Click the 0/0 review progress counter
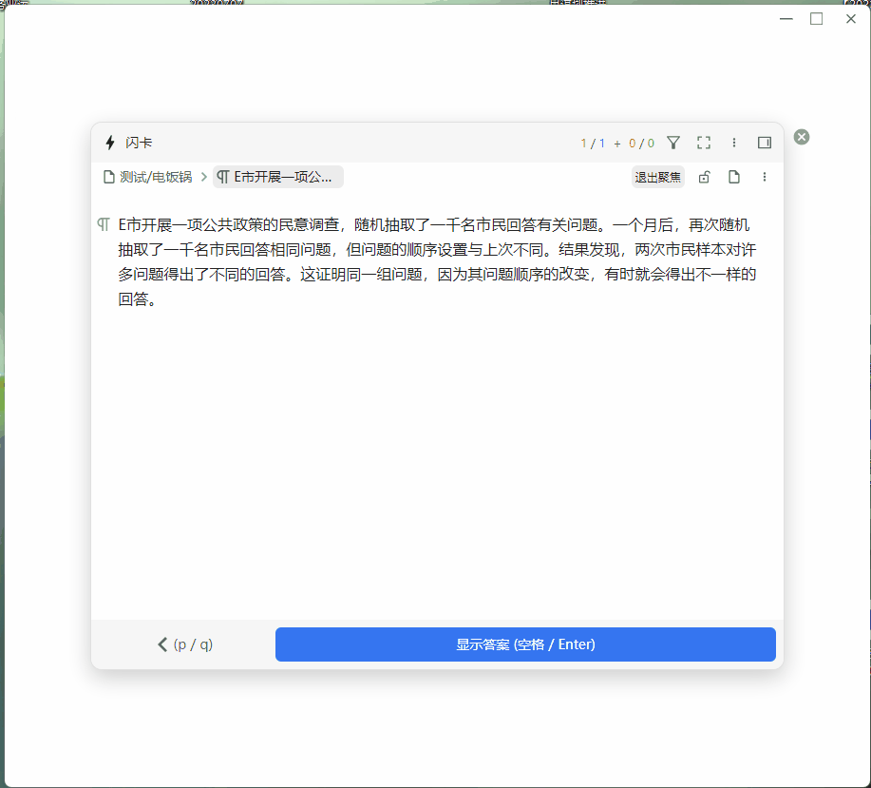This screenshot has height=788, width=871. point(641,143)
